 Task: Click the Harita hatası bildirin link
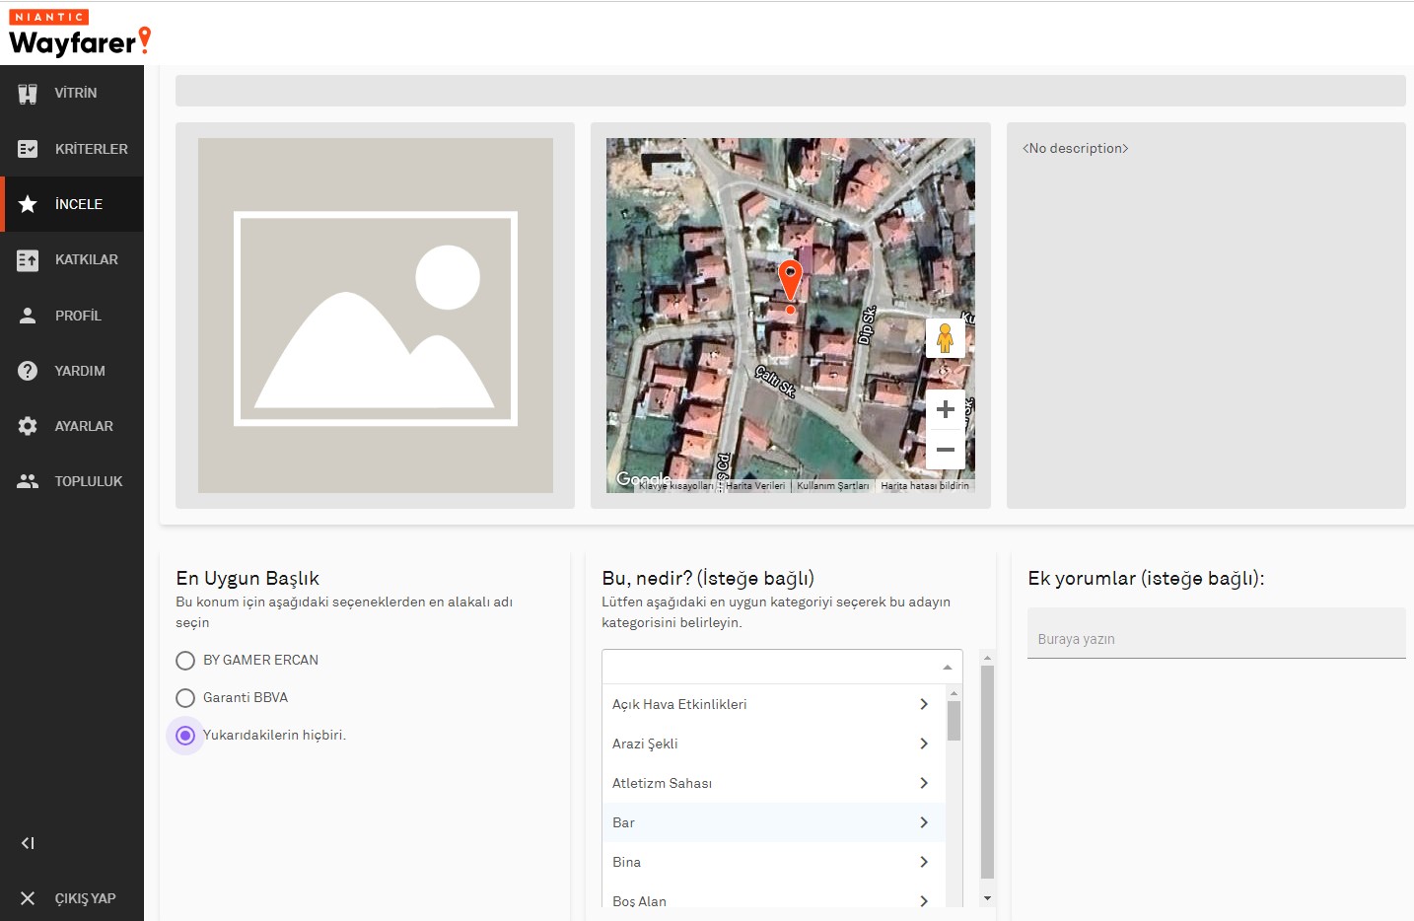[x=924, y=486]
